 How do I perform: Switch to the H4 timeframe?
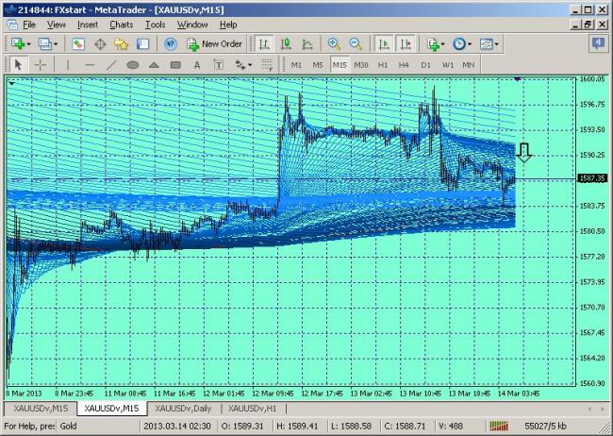404,65
